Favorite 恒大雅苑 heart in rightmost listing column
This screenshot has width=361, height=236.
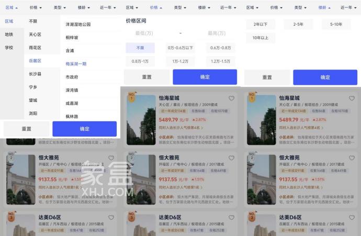point(352,158)
